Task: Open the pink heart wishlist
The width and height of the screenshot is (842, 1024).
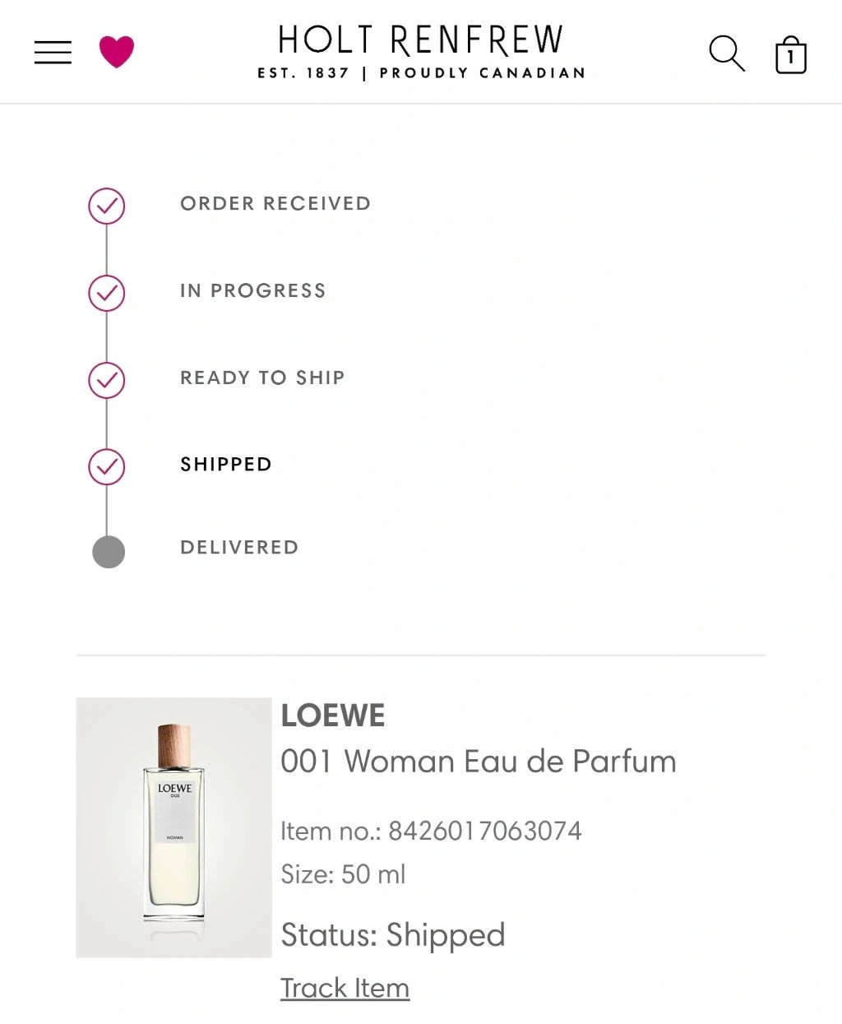Action: pos(116,52)
